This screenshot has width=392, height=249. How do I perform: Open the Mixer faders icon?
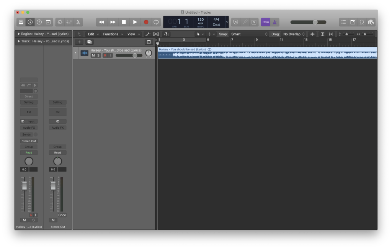69,22
